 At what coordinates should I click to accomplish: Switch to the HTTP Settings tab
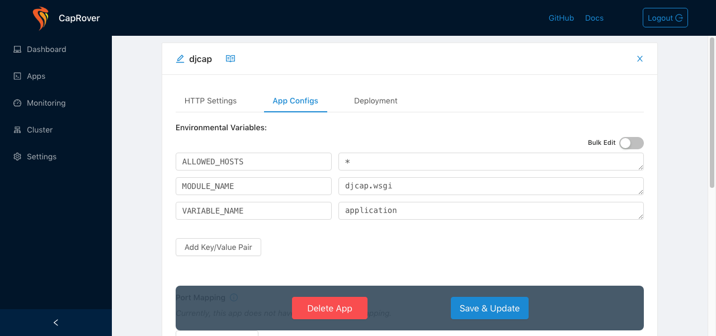click(210, 101)
